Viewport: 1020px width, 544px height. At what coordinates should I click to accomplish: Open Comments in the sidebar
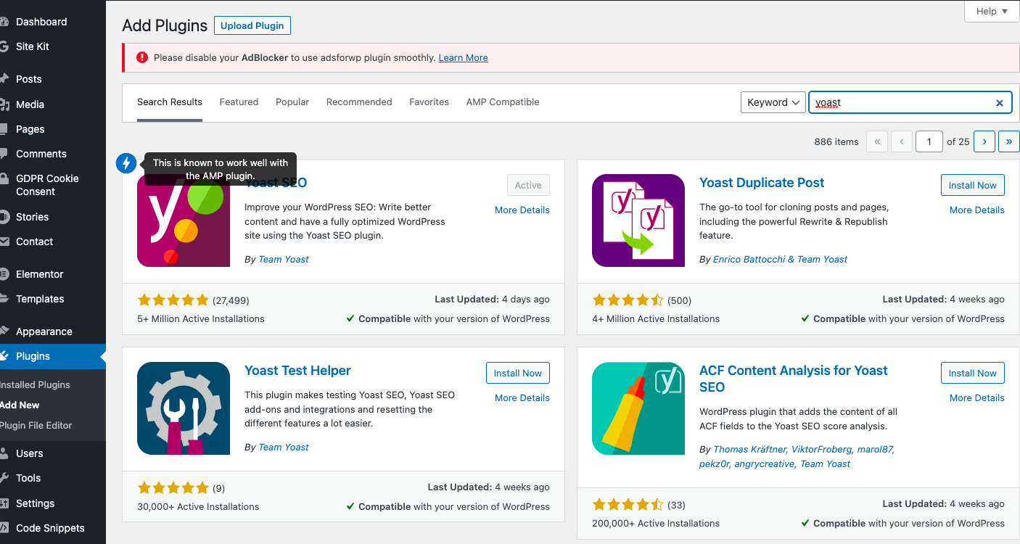41,154
